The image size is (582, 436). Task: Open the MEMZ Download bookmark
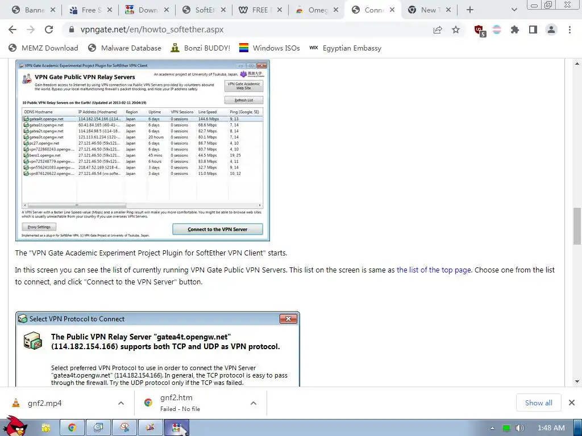(44, 48)
